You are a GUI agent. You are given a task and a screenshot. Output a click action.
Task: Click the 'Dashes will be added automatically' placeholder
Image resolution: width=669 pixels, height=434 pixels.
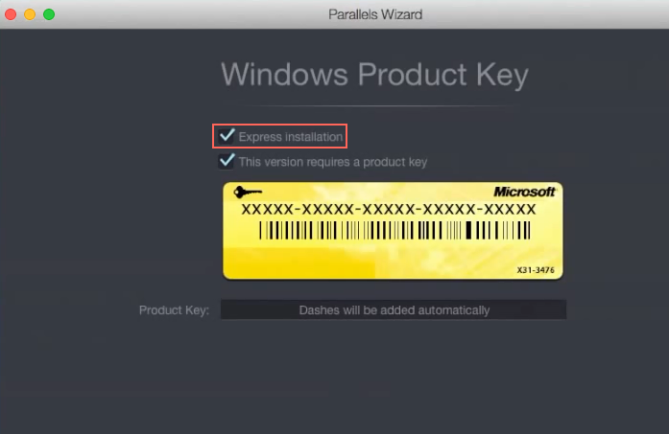(394, 310)
